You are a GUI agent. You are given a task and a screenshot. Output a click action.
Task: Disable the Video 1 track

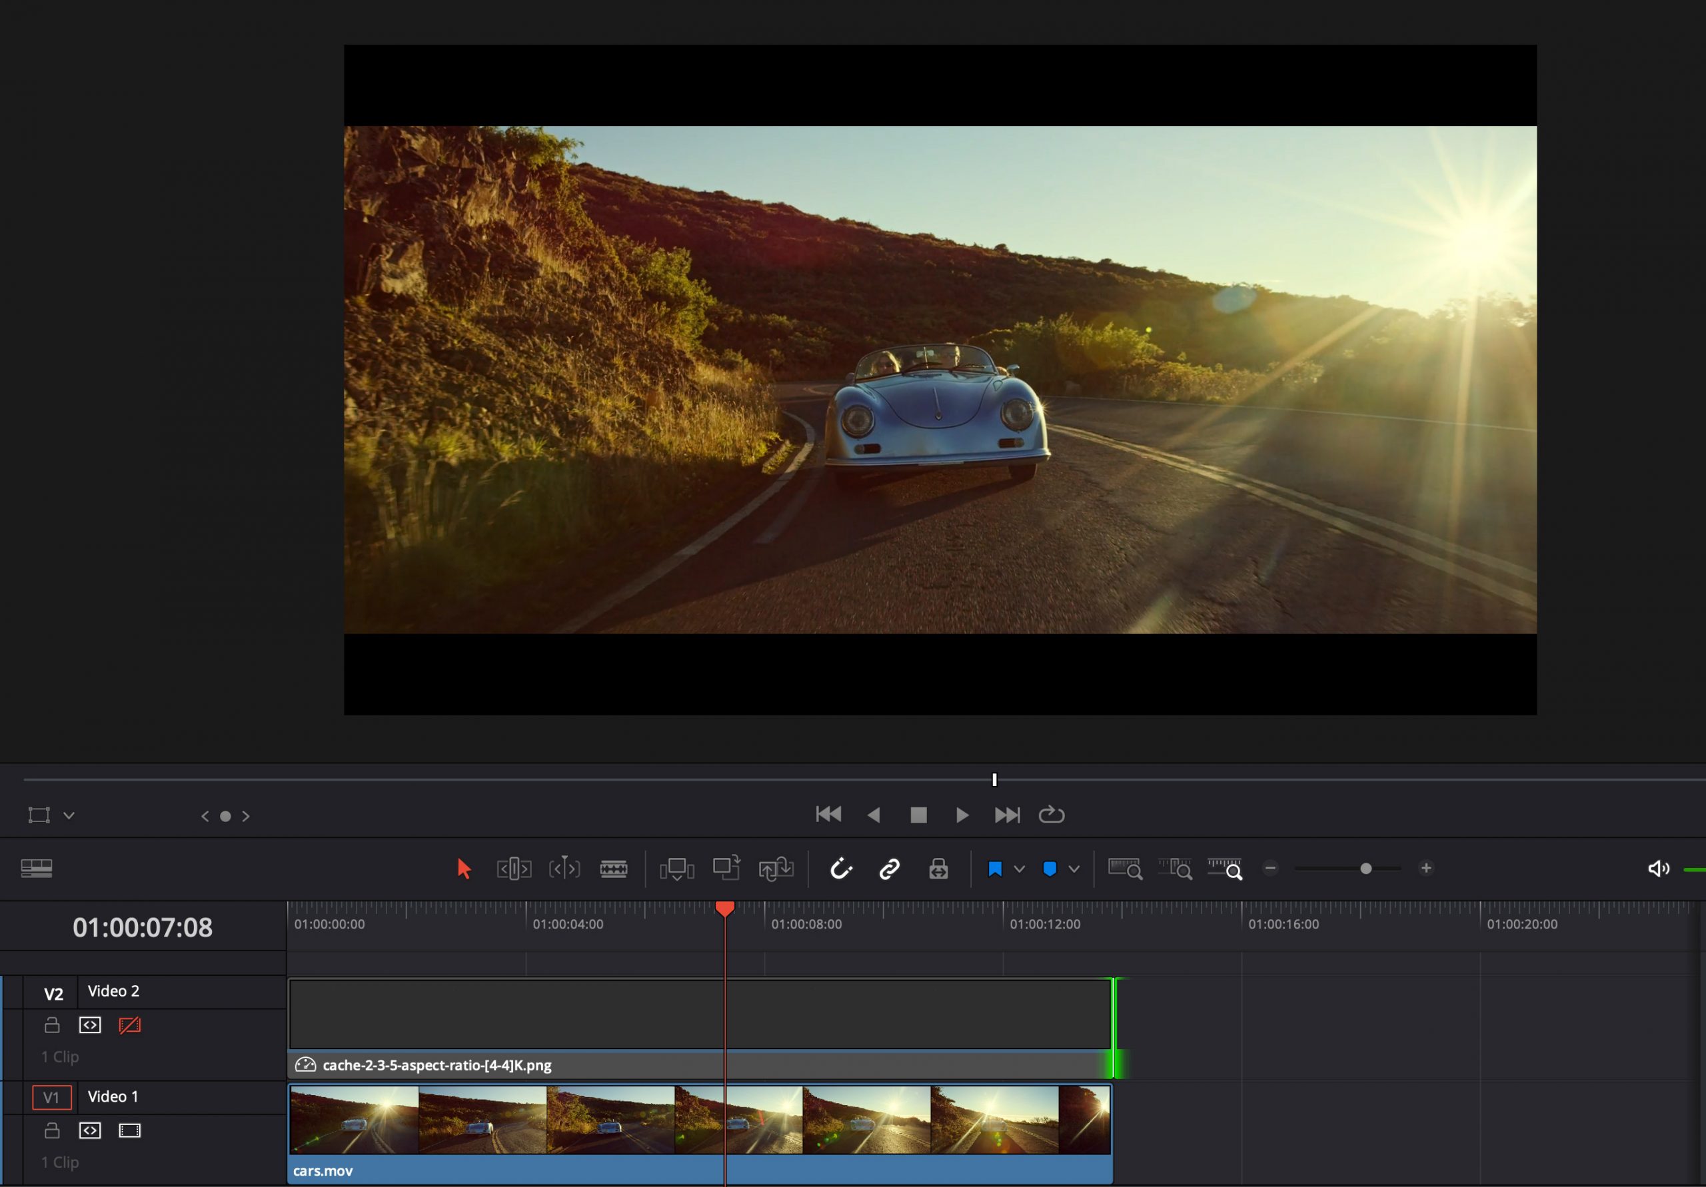coord(129,1130)
